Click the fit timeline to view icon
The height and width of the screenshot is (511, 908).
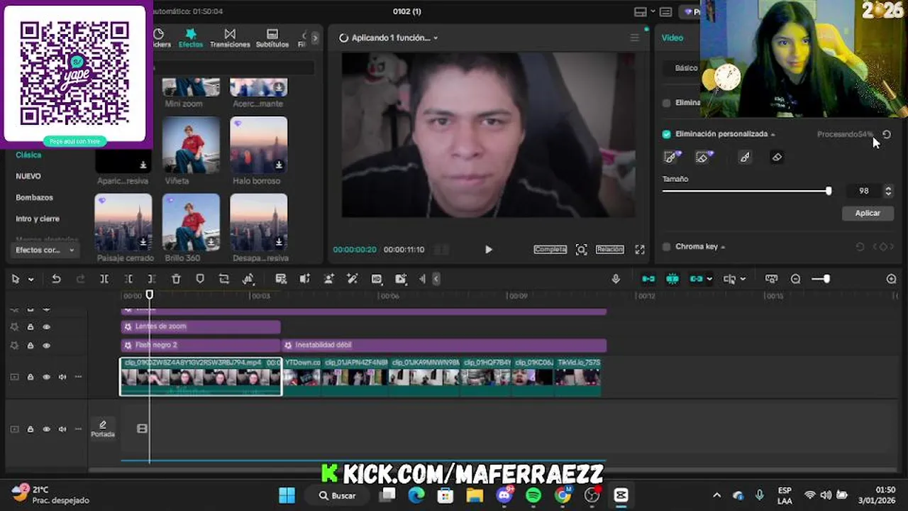pos(772,279)
